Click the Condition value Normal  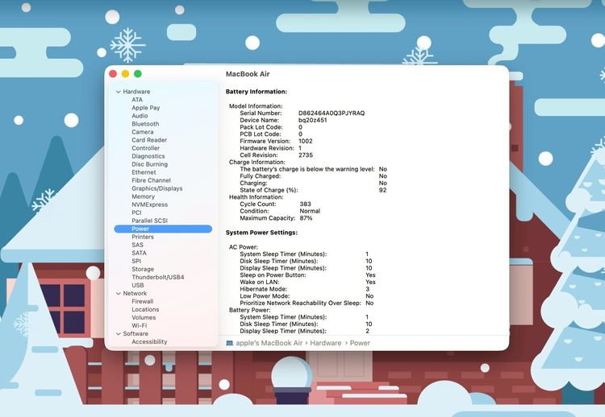point(310,211)
